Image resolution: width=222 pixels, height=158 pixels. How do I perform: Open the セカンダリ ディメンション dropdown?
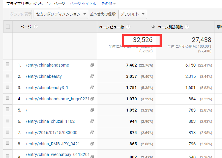coord(61,14)
